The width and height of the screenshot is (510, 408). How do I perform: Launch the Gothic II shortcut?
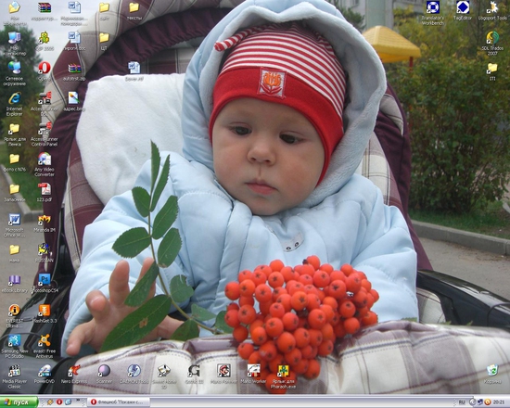coord(194,371)
